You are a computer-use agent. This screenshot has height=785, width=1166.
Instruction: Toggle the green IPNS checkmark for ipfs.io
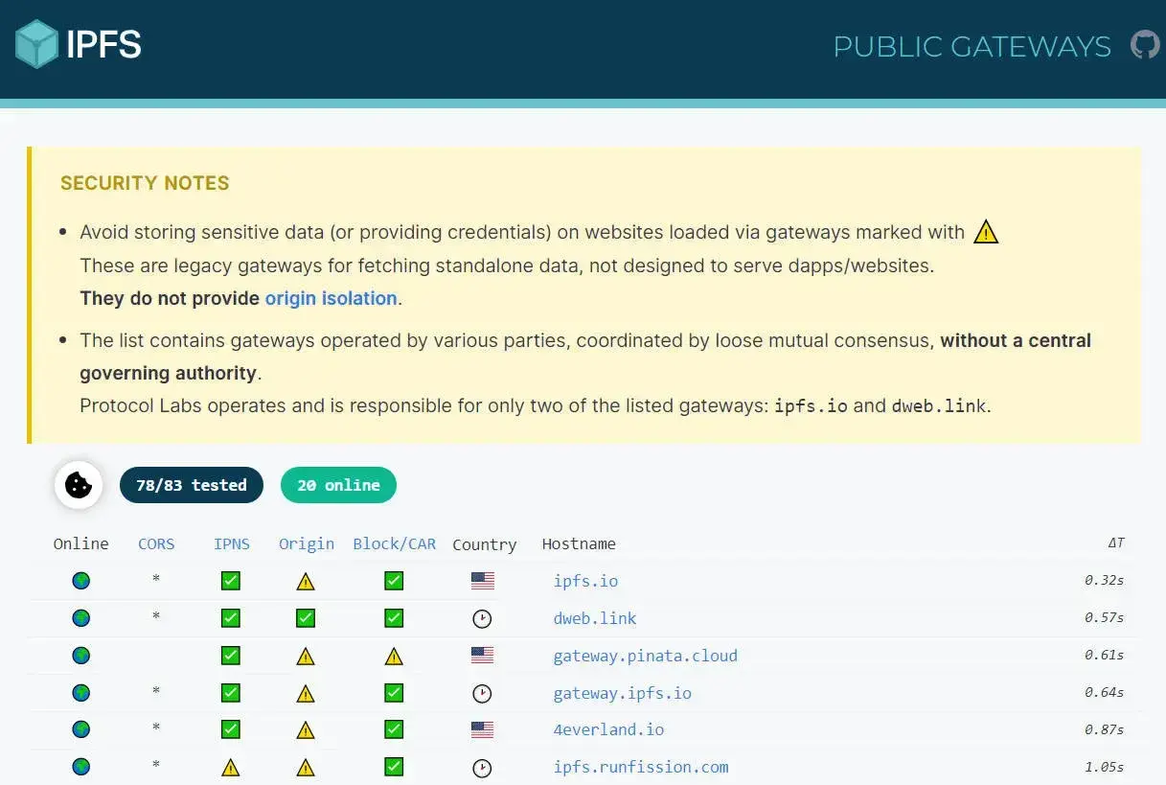coord(230,580)
